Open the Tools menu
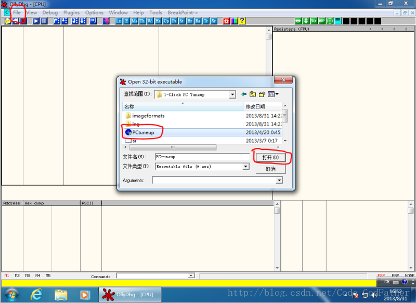The height and width of the screenshot is (303, 416). pyautogui.click(x=155, y=12)
